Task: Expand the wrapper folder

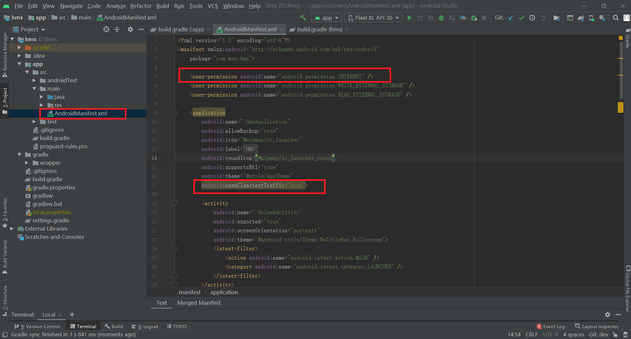Action: tap(27, 163)
